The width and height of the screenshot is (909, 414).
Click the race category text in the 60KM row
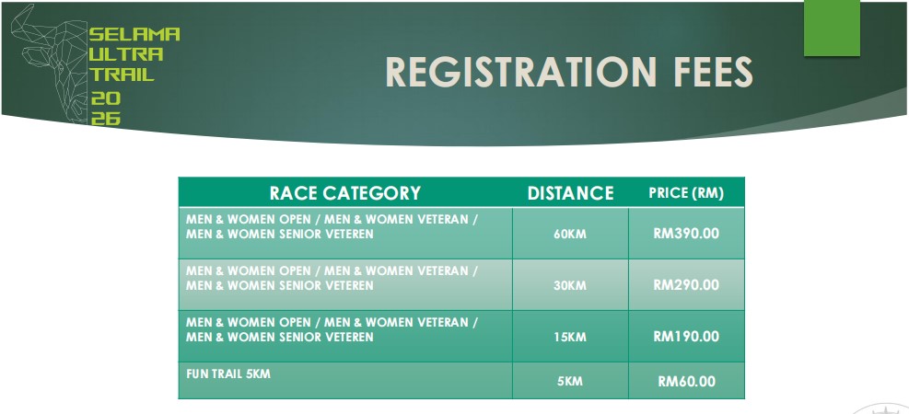[x=332, y=226]
